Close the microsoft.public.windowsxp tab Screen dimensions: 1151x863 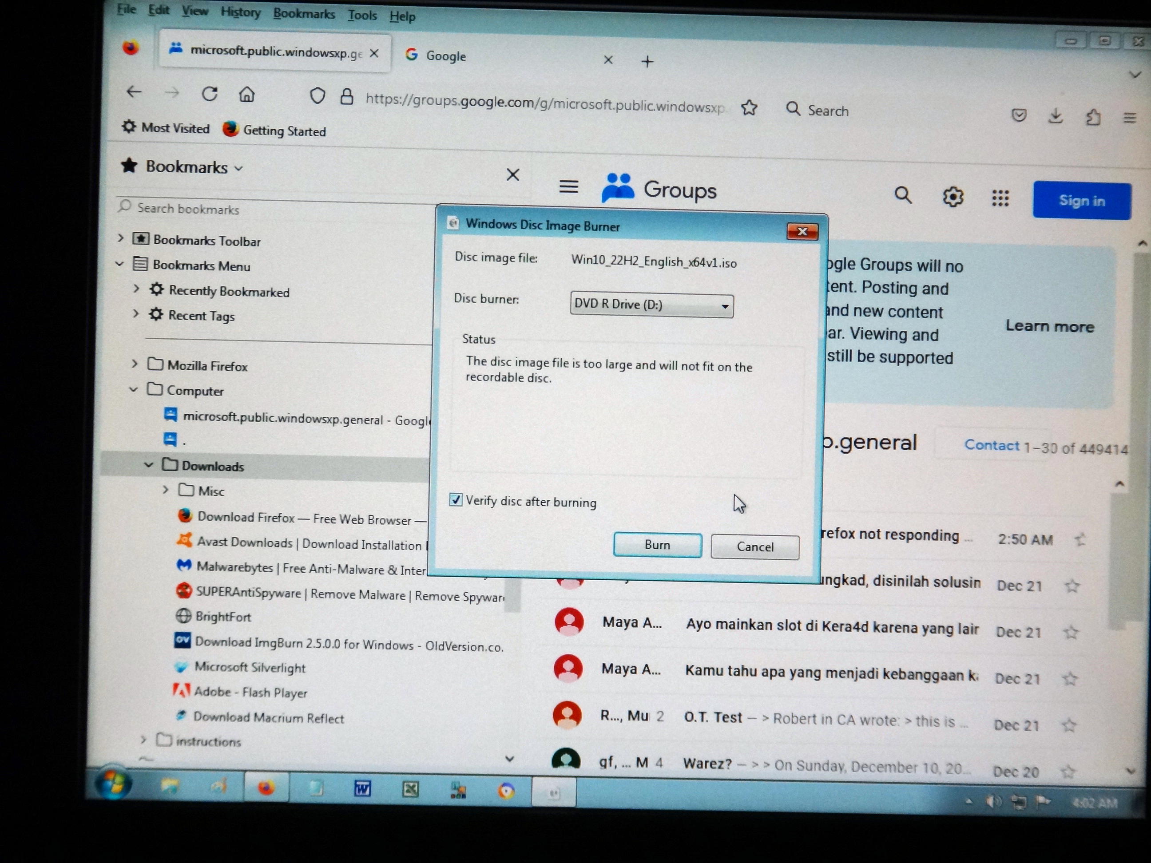click(x=374, y=53)
